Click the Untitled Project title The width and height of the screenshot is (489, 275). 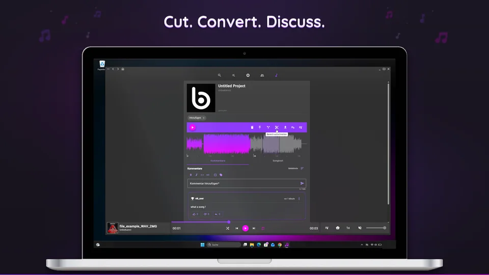[x=232, y=86]
